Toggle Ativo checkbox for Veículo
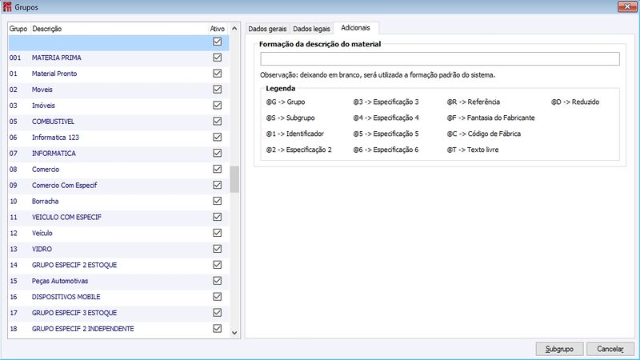Screen dimensions: 640x360 (217, 233)
